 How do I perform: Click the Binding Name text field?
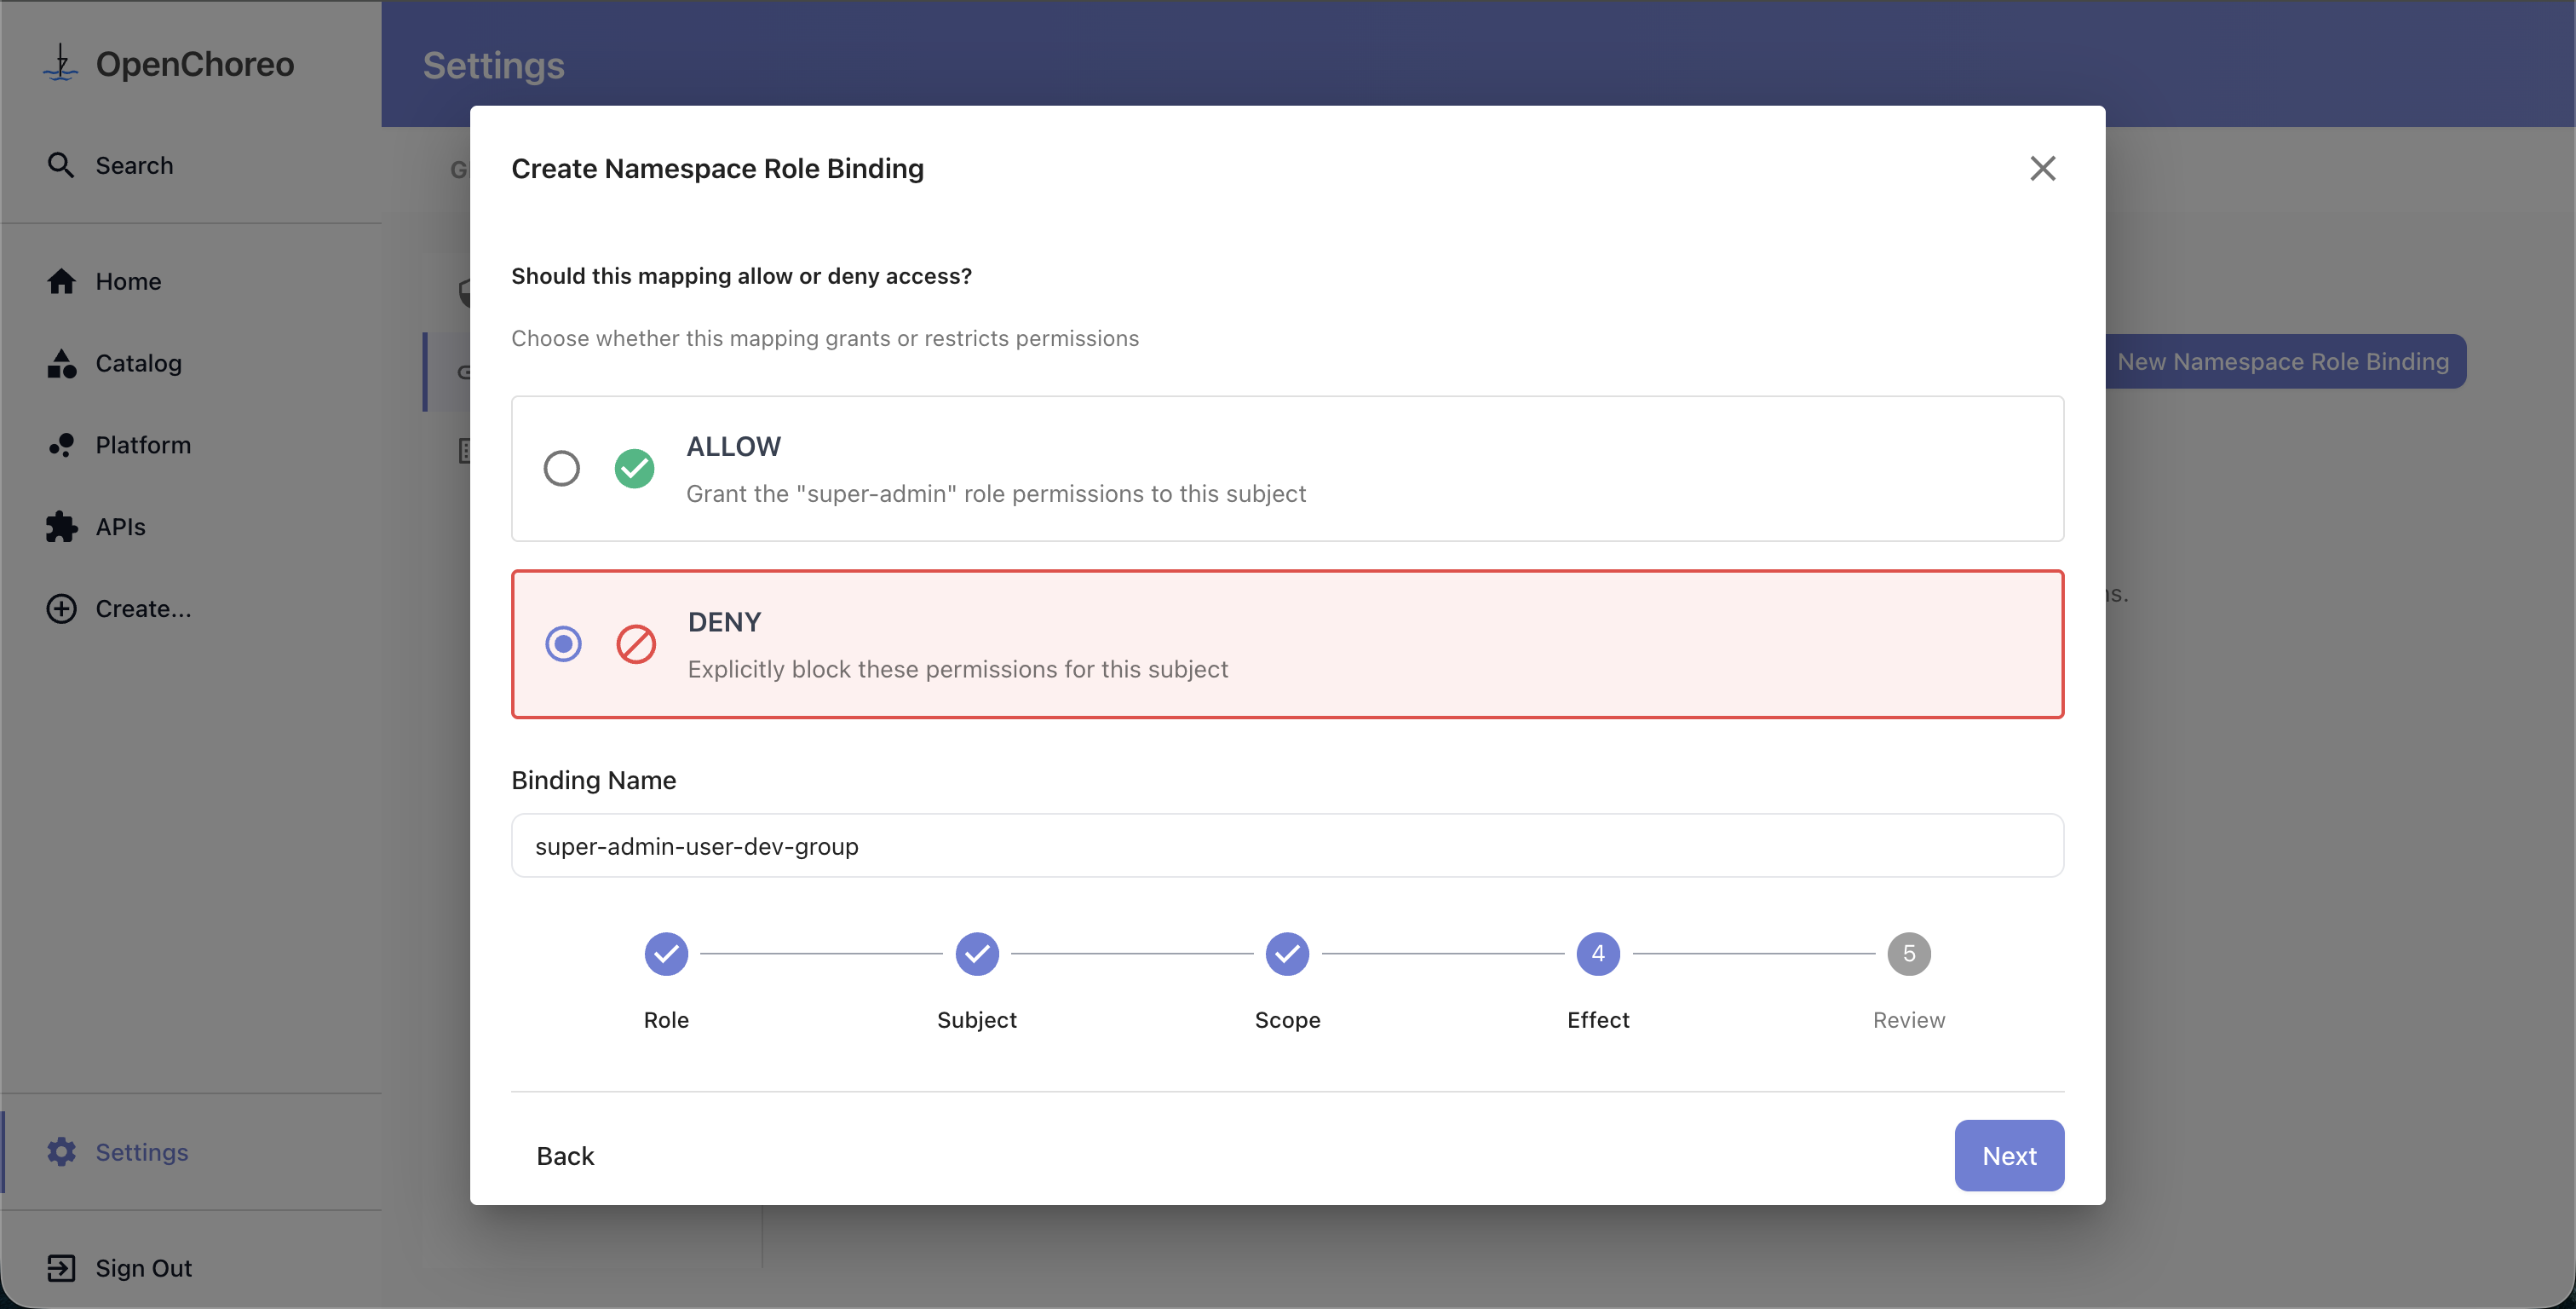click(1287, 845)
